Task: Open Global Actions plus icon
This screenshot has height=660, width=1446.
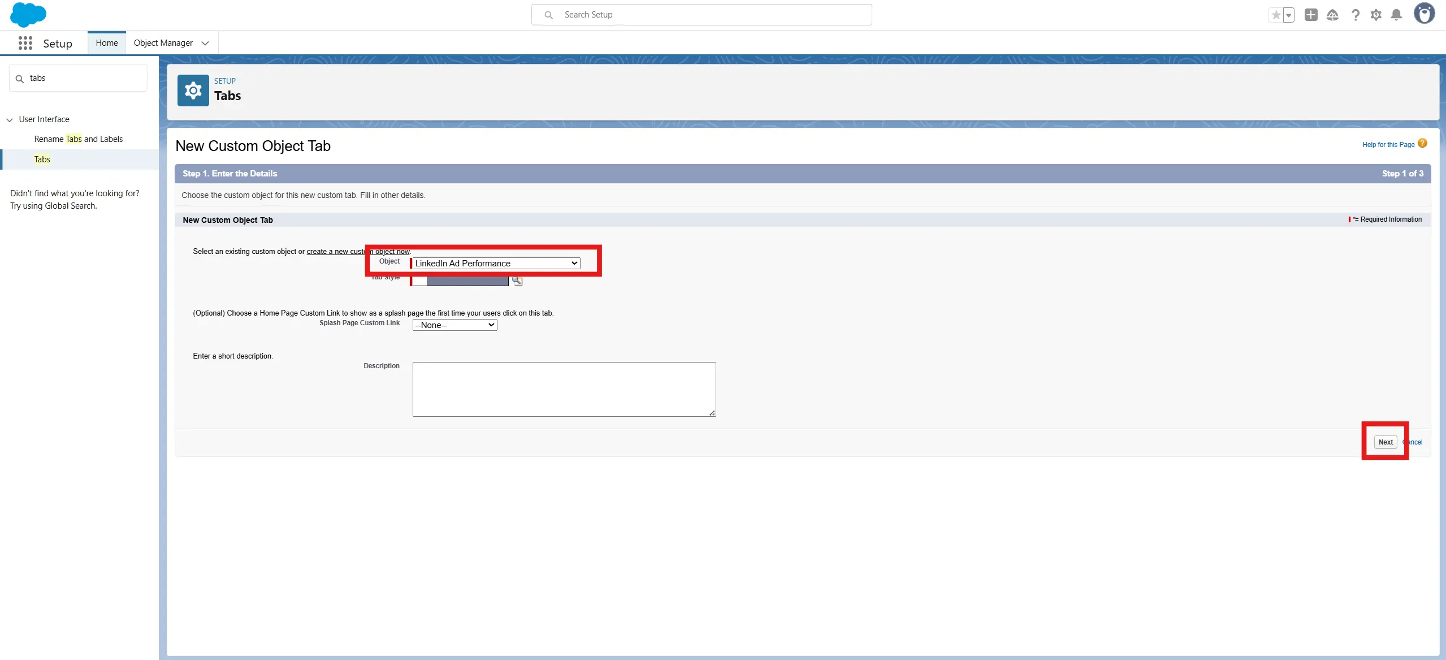Action: point(1311,15)
